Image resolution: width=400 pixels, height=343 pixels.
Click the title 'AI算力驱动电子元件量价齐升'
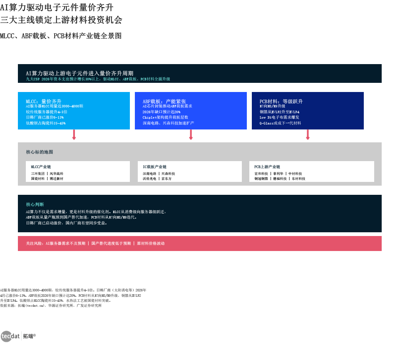57,7
